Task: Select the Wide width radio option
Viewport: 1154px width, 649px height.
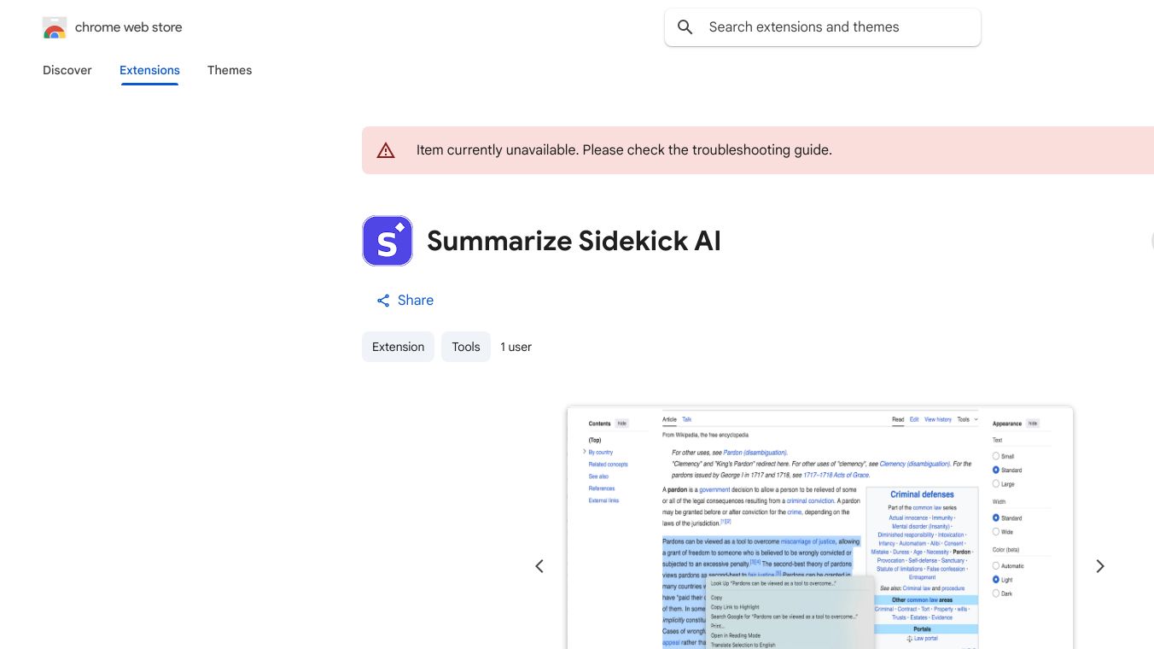Action: (x=996, y=532)
